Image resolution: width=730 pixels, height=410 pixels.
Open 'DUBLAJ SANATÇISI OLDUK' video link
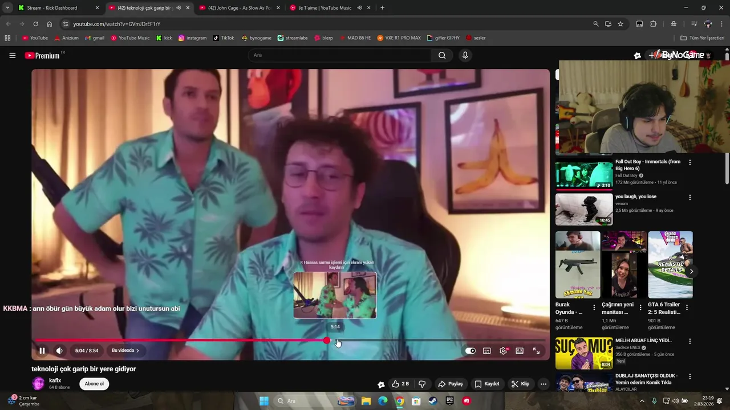click(x=646, y=379)
